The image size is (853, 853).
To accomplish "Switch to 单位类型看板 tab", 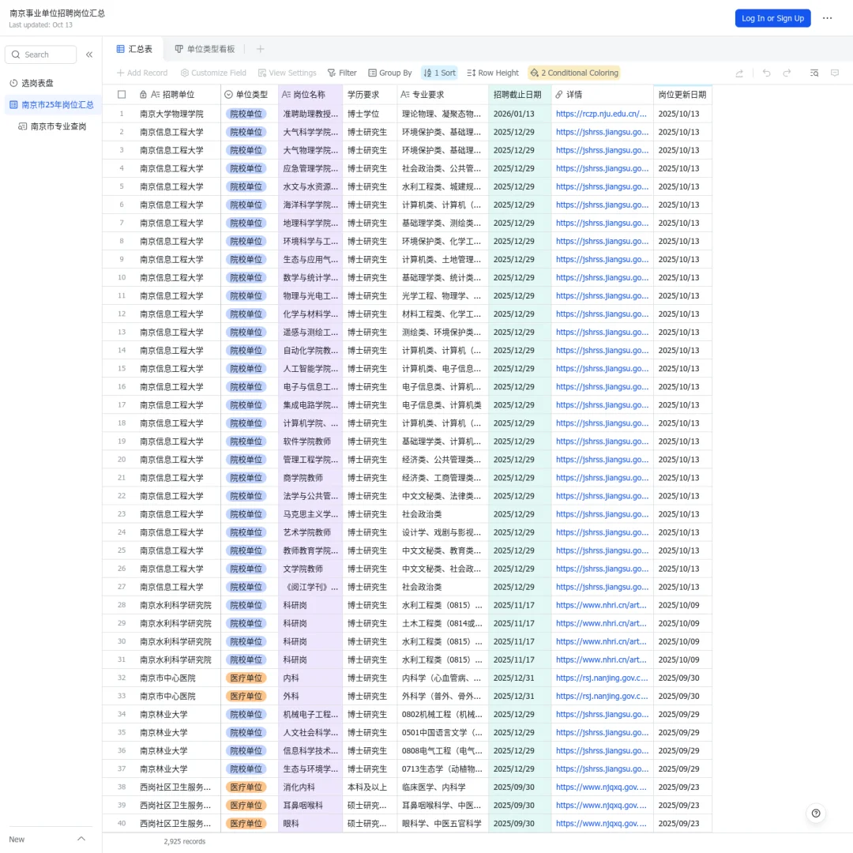I will [x=205, y=49].
